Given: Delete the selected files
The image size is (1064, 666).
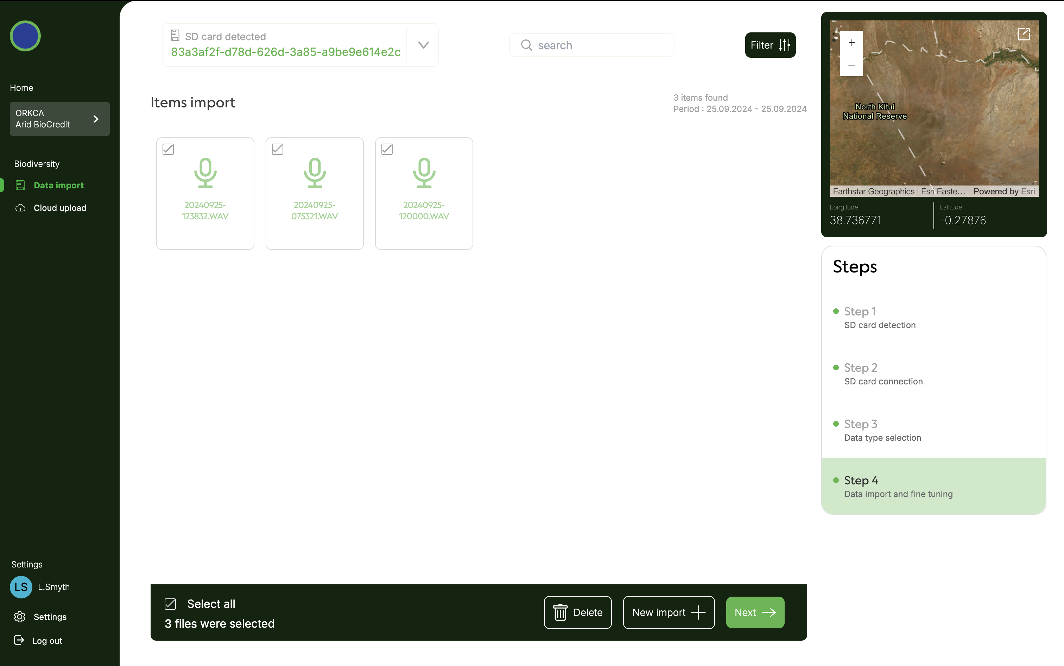Looking at the screenshot, I should click(577, 612).
